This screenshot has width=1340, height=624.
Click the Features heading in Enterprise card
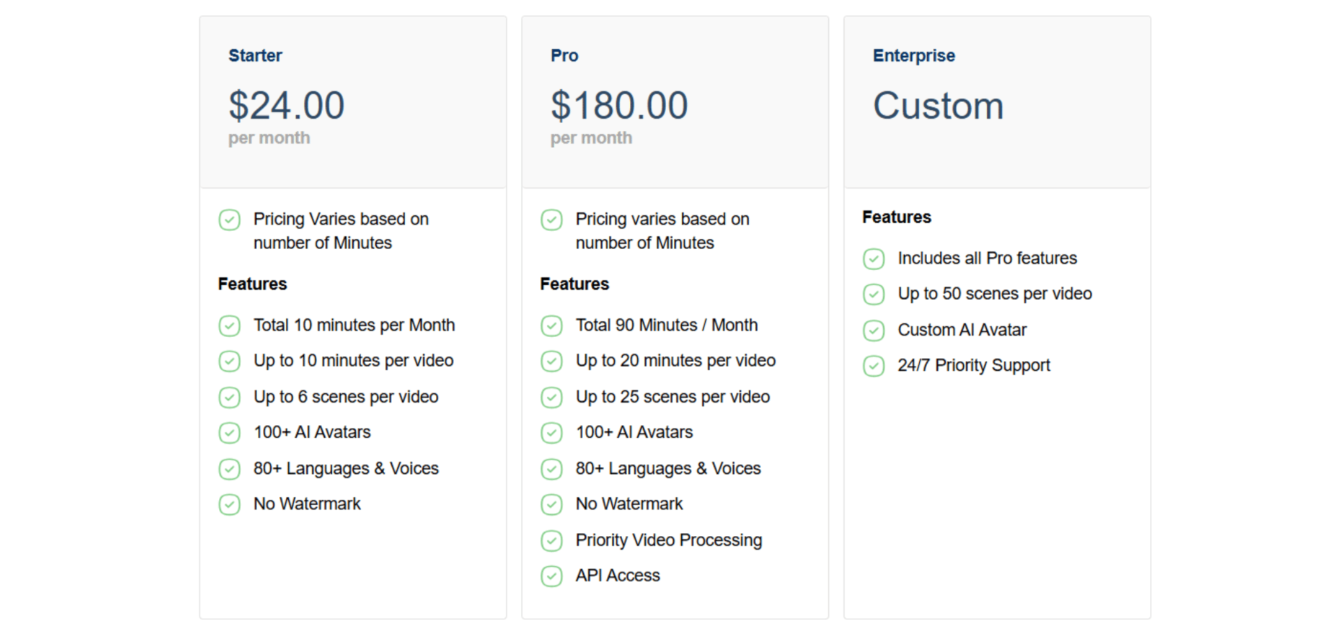[x=896, y=218]
